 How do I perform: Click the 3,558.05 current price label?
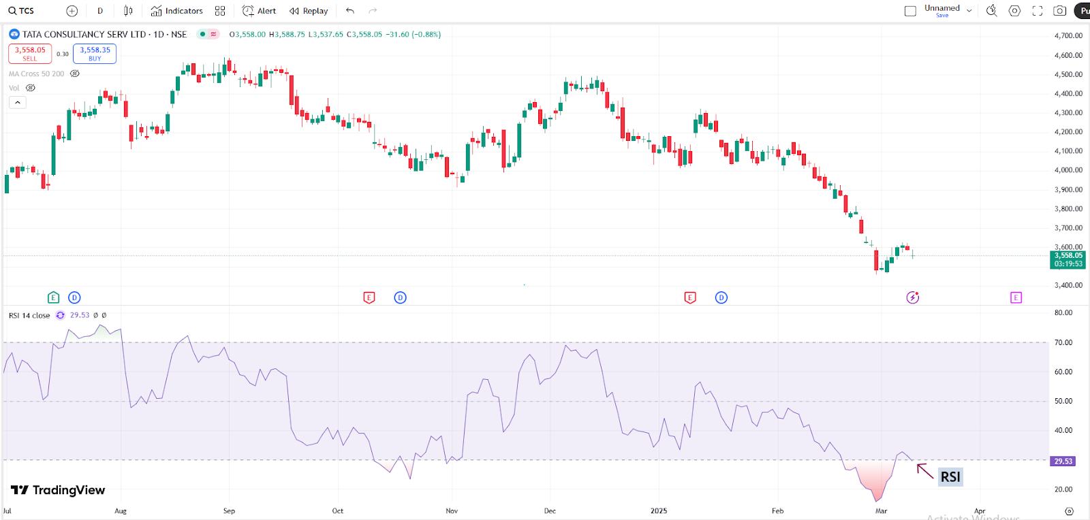[x=1068, y=256]
